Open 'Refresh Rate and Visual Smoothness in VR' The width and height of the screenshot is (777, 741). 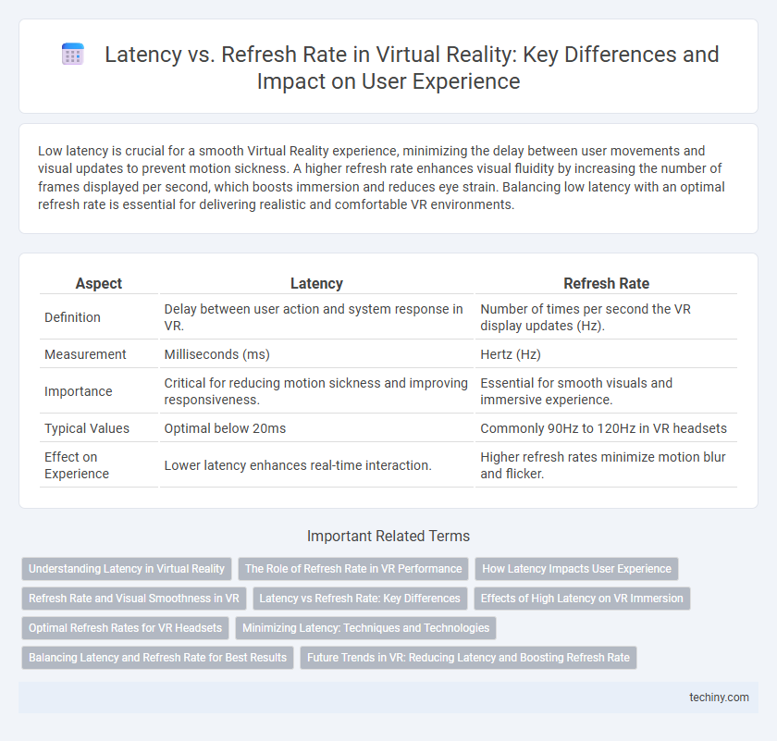134,599
